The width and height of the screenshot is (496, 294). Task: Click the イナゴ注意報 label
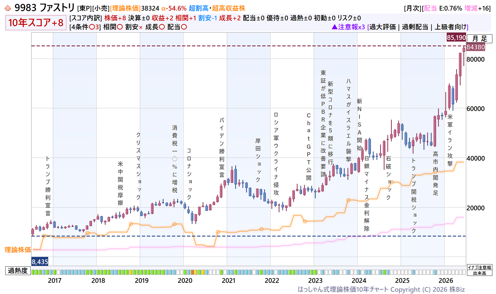480,268
